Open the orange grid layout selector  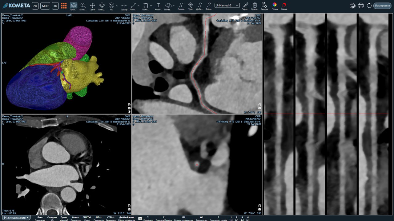pyautogui.click(x=64, y=6)
